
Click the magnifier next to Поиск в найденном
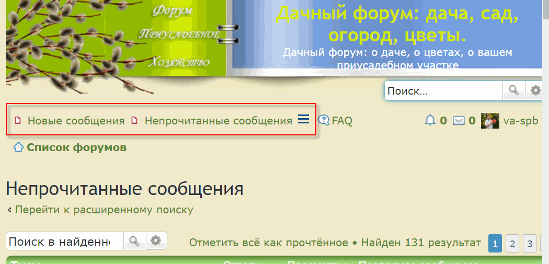pos(135,242)
